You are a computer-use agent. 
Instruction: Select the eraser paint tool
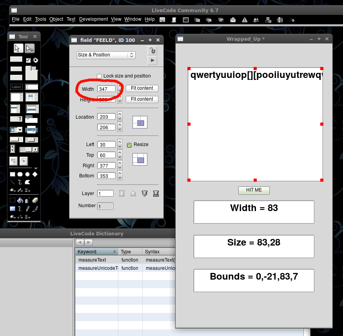(35, 200)
